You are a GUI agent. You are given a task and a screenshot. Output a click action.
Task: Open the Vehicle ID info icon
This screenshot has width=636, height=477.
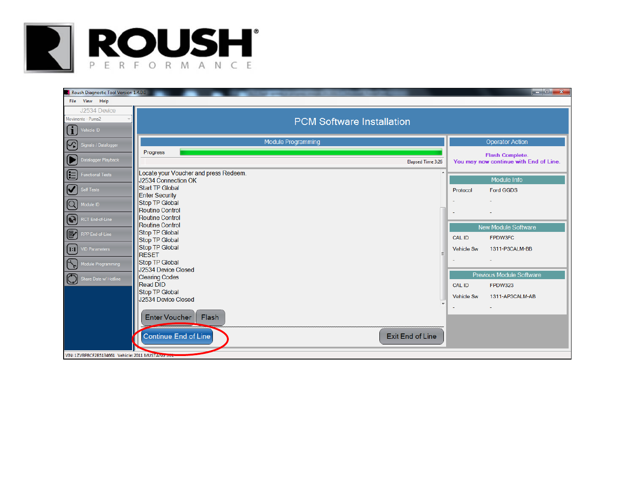coord(72,130)
